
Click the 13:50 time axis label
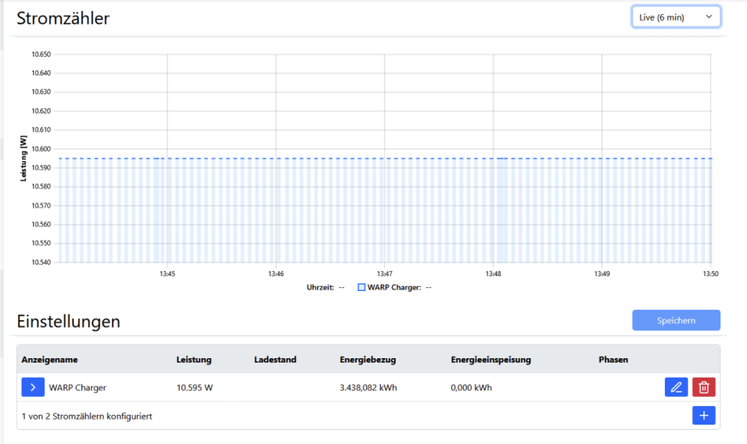pyautogui.click(x=710, y=274)
